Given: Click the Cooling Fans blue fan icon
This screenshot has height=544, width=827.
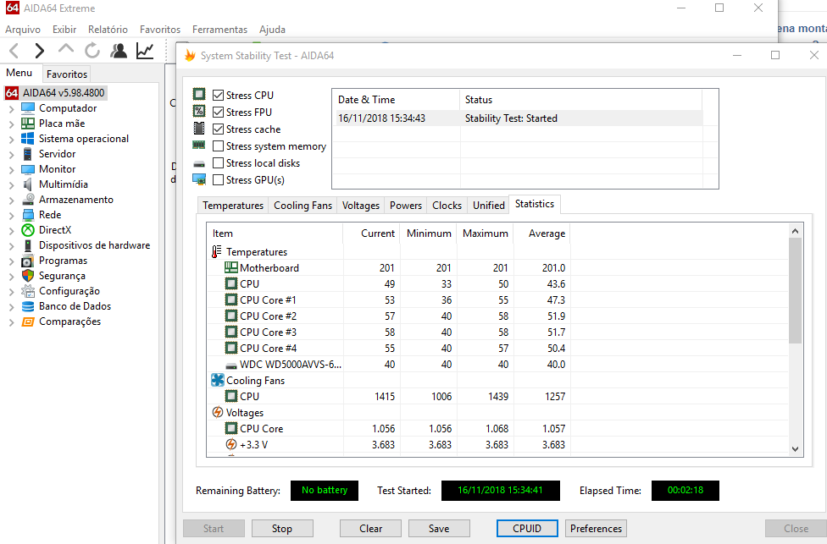Looking at the screenshot, I should coord(217,380).
